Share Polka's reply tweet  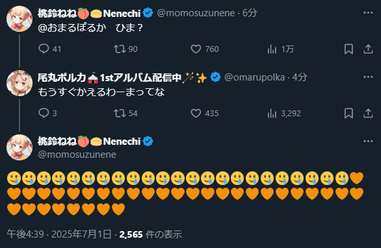(x=368, y=113)
